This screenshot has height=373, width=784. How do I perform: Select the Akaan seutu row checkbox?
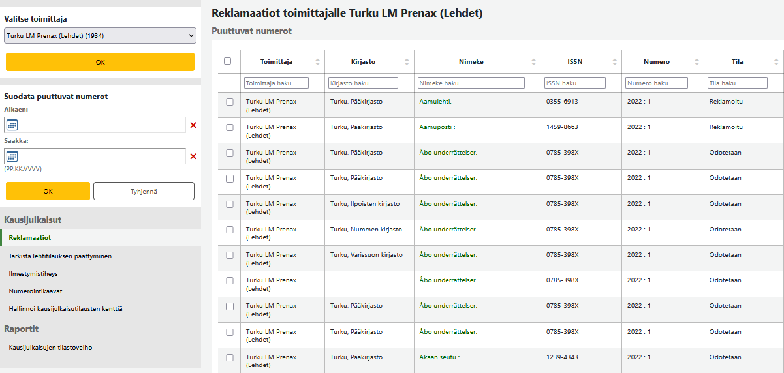pyautogui.click(x=229, y=357)
